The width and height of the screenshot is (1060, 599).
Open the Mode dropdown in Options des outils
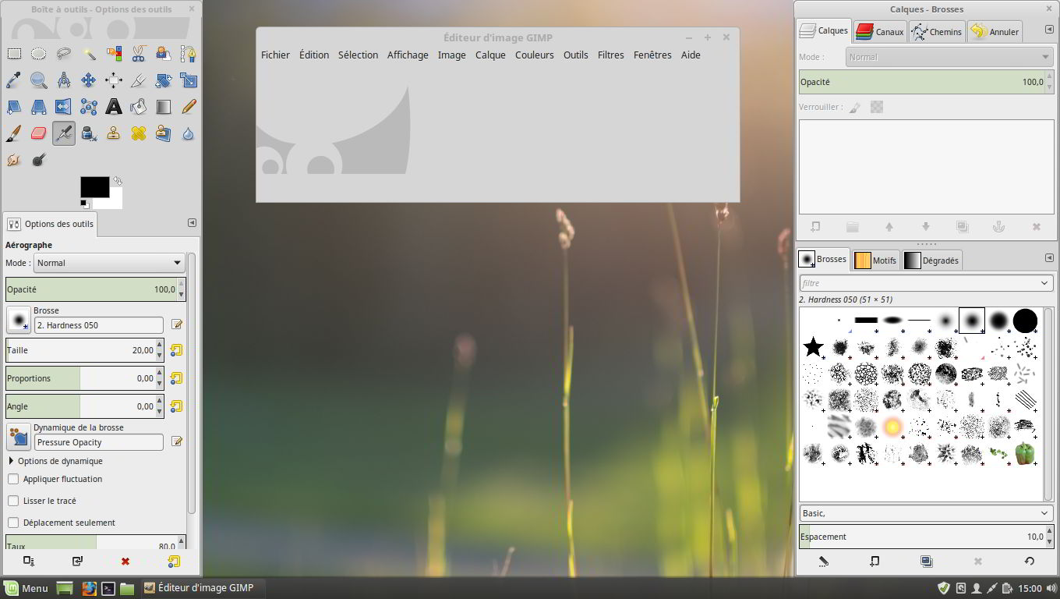[109, 263]
